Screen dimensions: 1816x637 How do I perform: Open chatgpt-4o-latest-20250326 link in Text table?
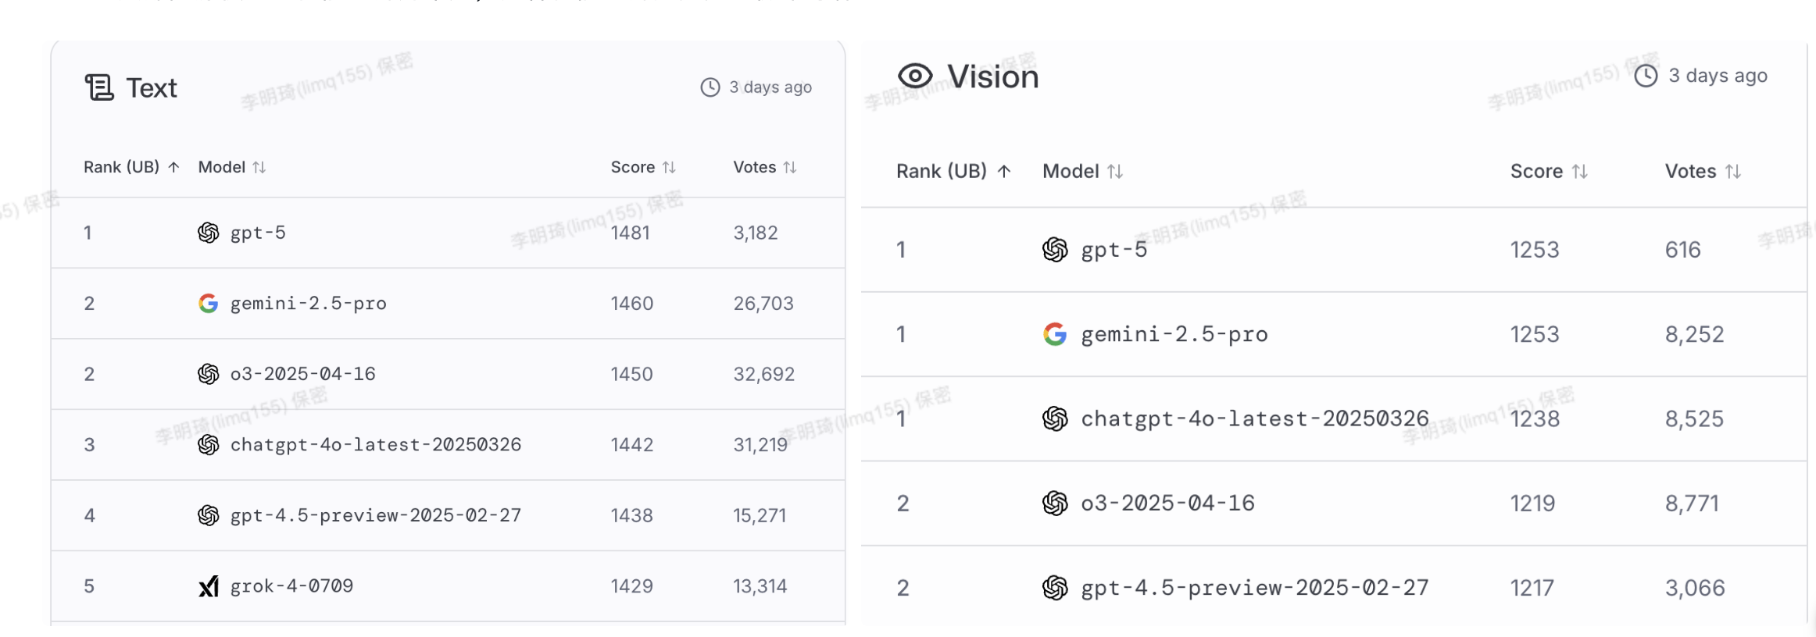coord(375,445)
